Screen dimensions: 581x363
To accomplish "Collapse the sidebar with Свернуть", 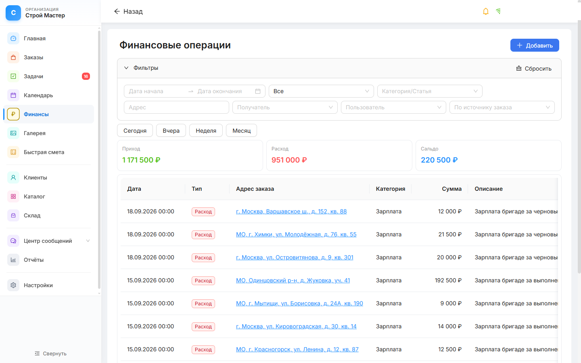I will 50,353.
